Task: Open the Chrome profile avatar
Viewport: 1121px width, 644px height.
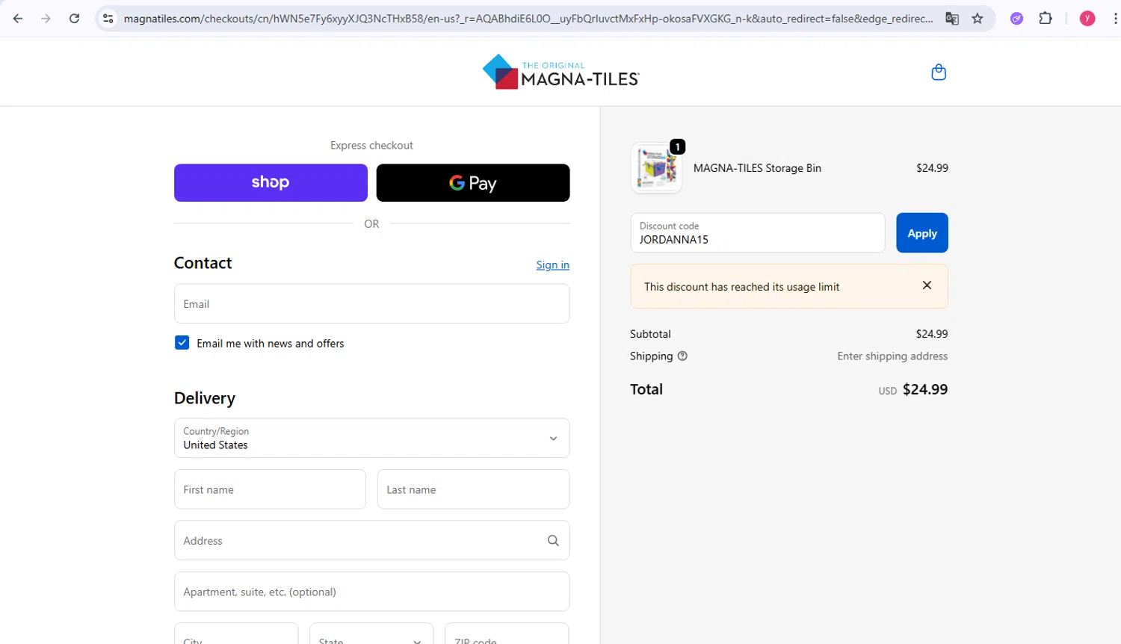Action: click(1087, 19)
